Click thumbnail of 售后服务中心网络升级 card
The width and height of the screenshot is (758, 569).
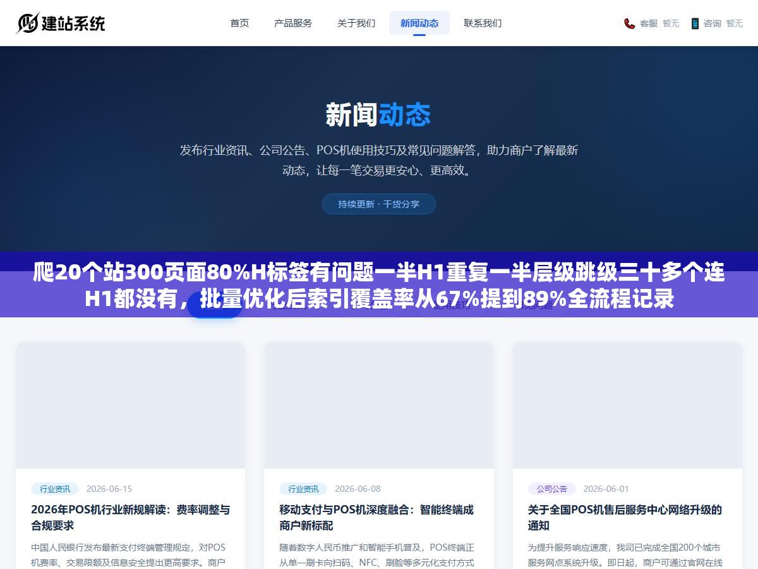[x=627, y=405]
